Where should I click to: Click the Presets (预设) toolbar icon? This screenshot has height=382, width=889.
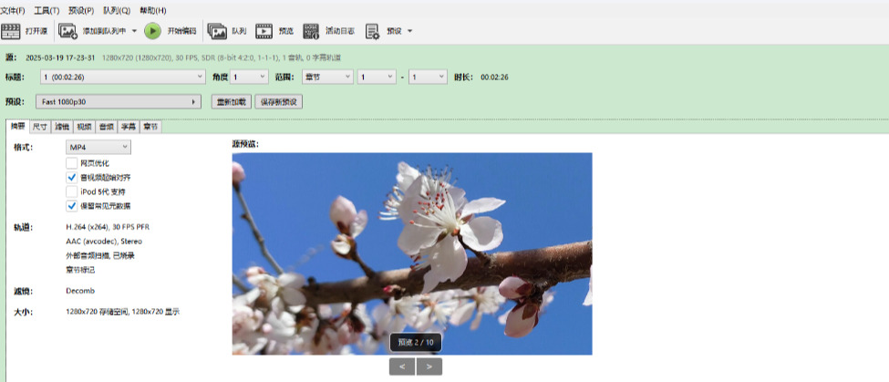(x=373, y=32)
